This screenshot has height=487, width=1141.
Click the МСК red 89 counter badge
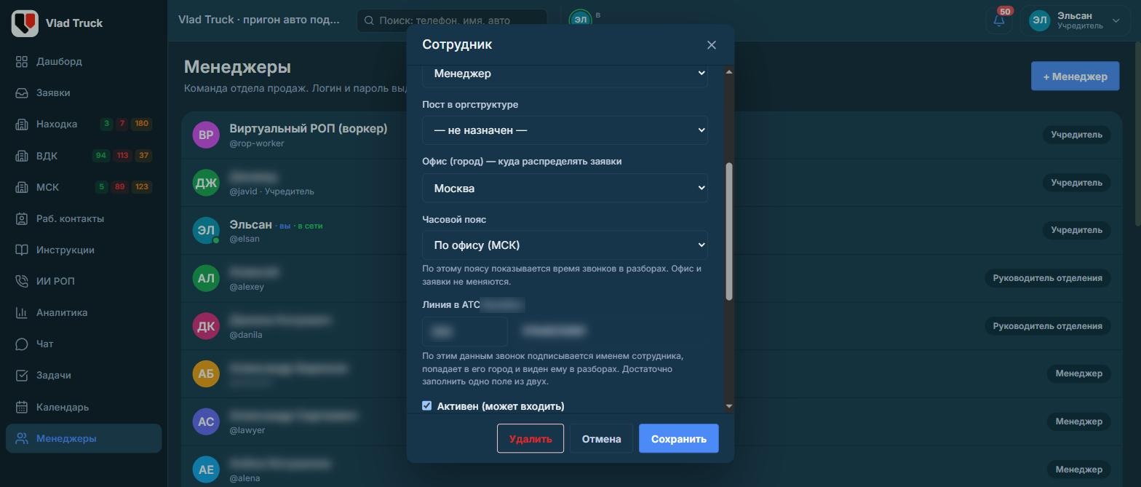pyautogui.click(x=120, y=187)
